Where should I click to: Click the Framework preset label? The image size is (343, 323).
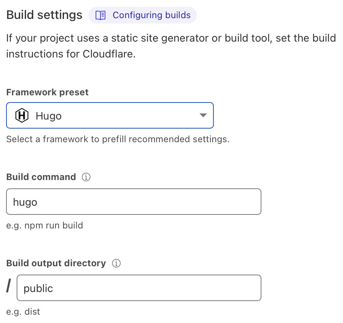(x=47, y=92)
